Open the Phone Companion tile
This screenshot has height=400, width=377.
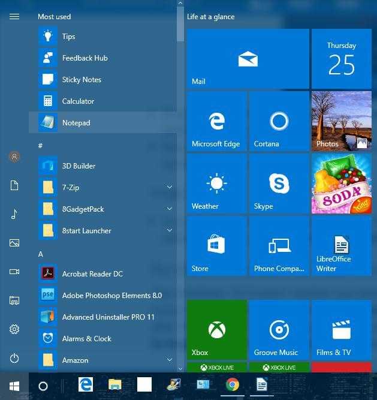pyautogui.click(x=279, y=246)
